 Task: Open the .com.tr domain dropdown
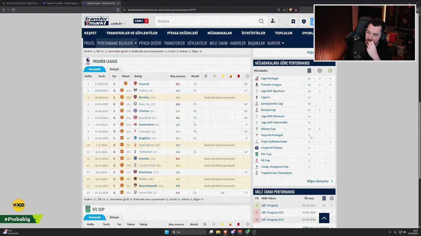click(x=117, y=24)
